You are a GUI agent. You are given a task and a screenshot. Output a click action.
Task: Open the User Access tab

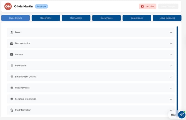click(76, 18)
